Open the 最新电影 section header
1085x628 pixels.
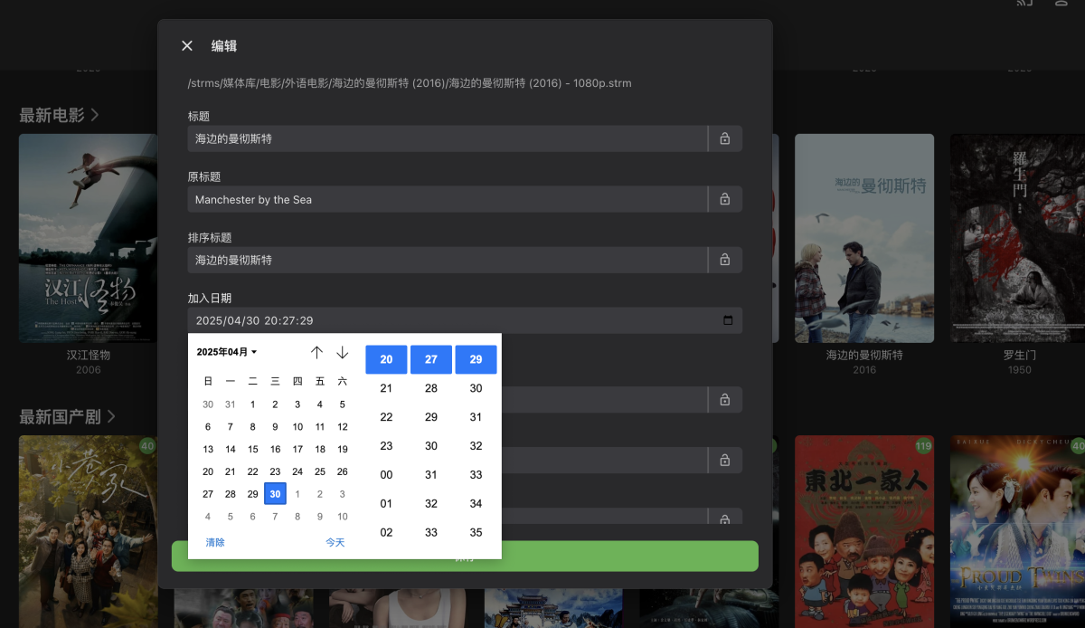point(60,115)
